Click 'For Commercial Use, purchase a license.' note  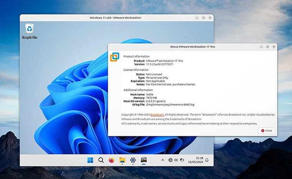171,84
